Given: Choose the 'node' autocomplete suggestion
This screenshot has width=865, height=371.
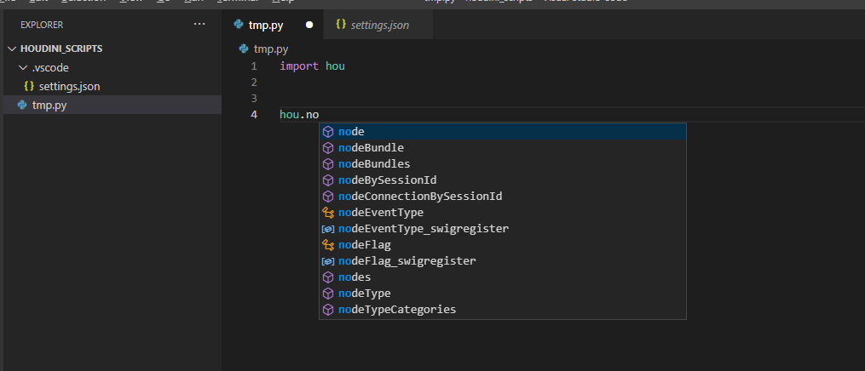Looking at the screenshot, I should 351,131.
